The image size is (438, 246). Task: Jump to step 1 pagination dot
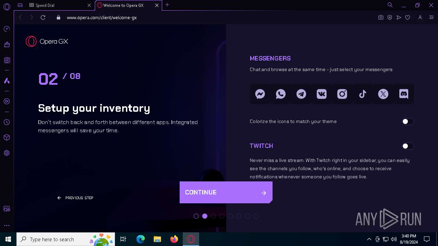click(x=196, y=216)
